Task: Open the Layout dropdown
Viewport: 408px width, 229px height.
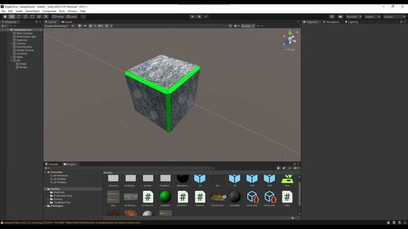Action: click(395, 17)
